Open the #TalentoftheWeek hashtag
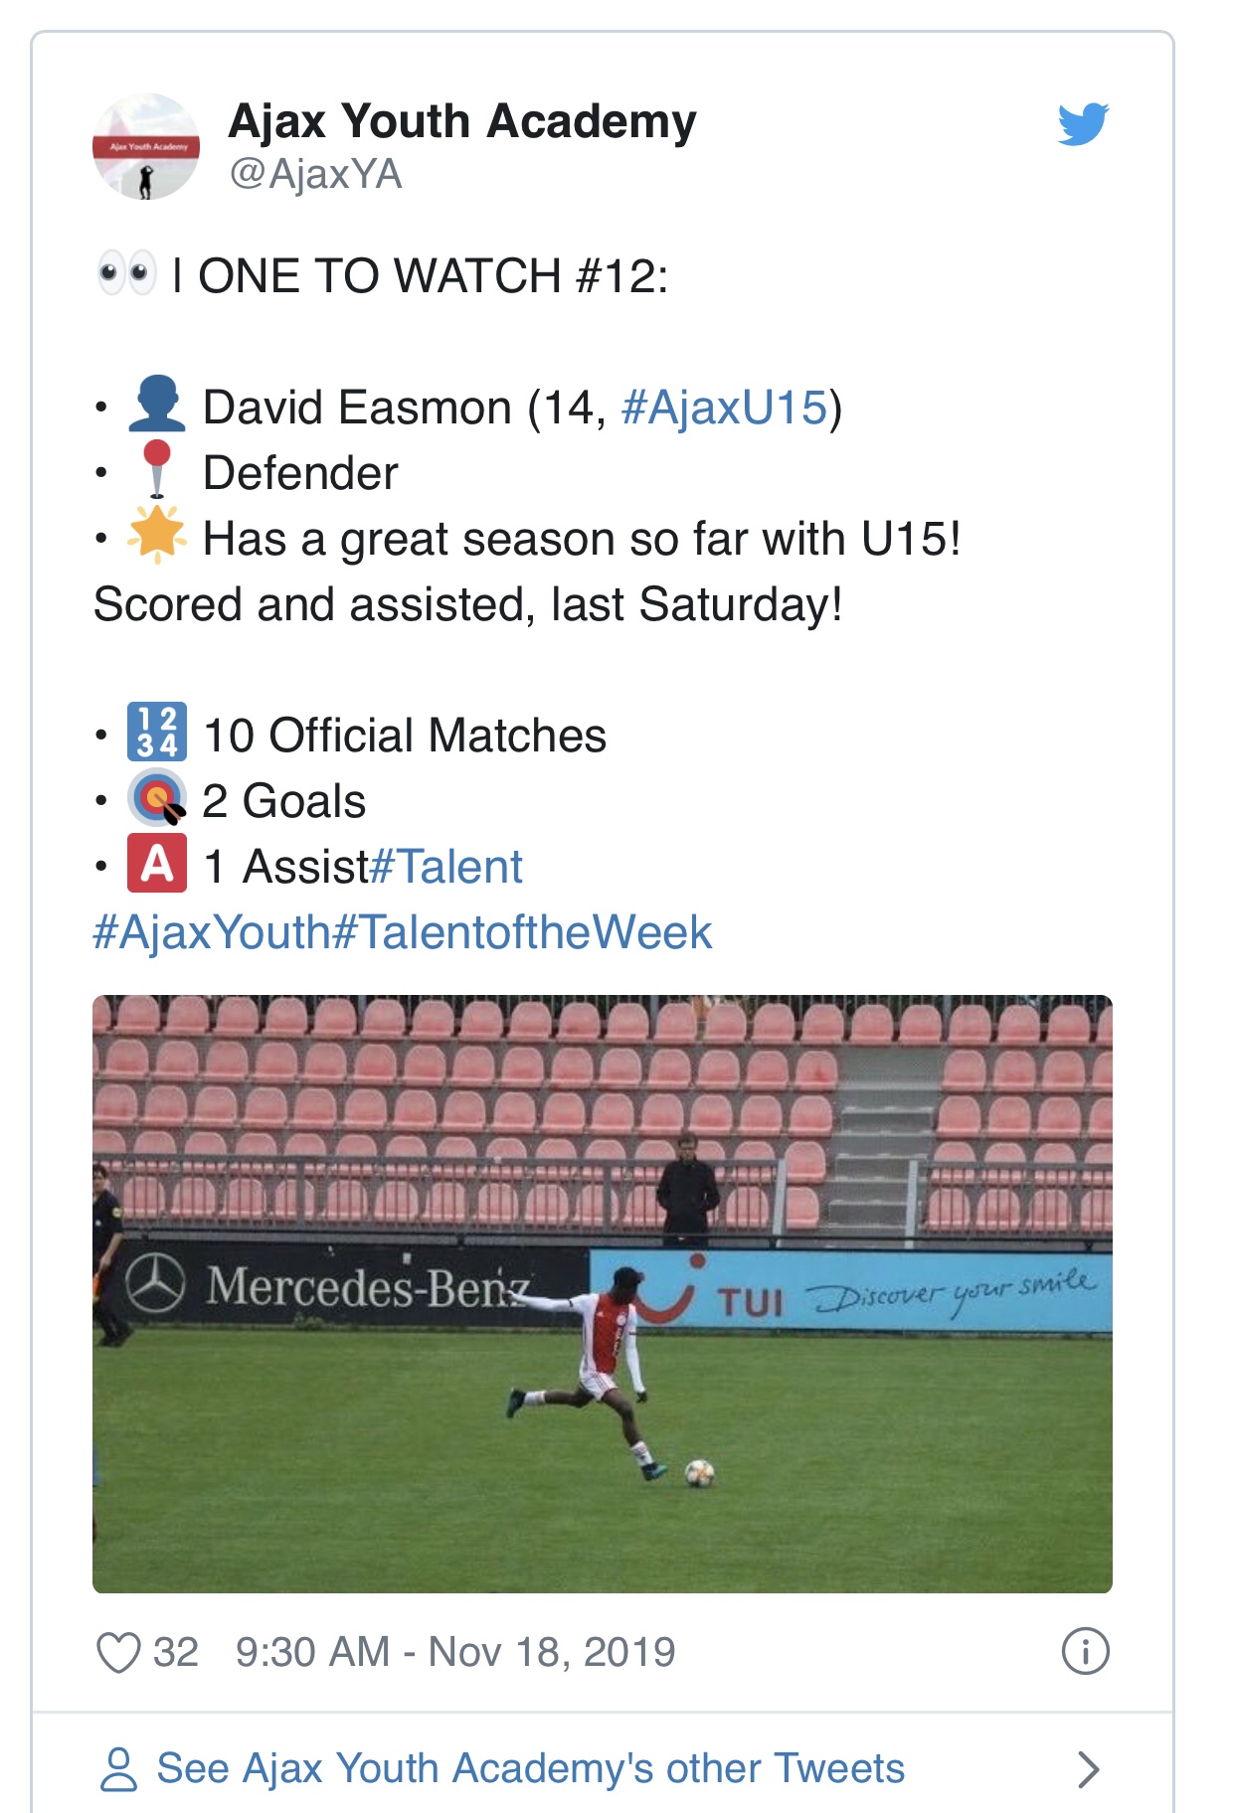This screenshot has height=1813, width=1235. 522,932
